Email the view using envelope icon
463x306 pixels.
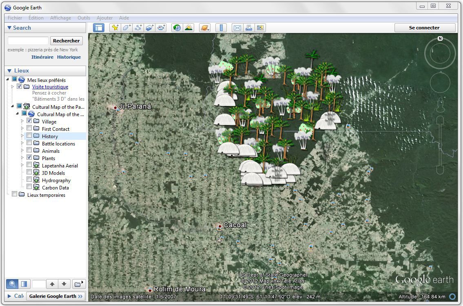[x=237, y=28]
